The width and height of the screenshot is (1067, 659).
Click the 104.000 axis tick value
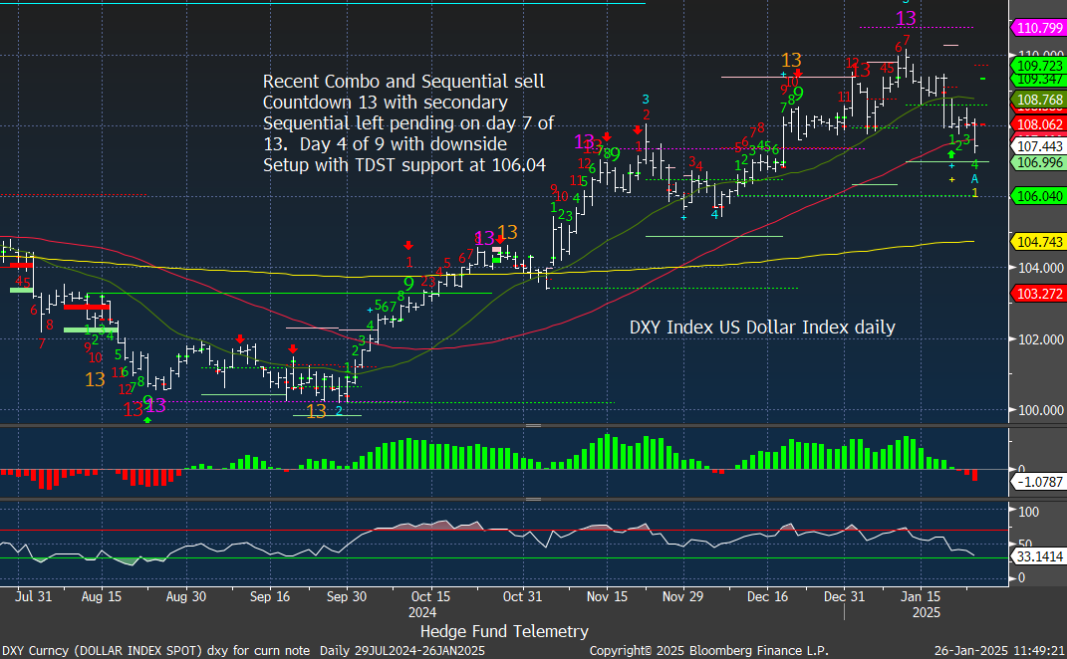pyautogui.click(x=1040, y=268)
